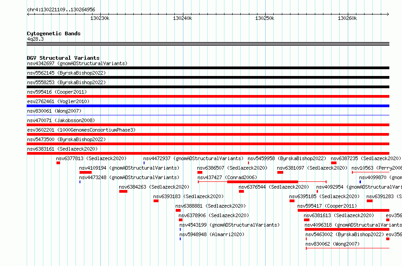Screen dimensions: 402x266
Task: Open nsv6383161 Sedlazeck2020 variant label
Action: tap(62, 149)
